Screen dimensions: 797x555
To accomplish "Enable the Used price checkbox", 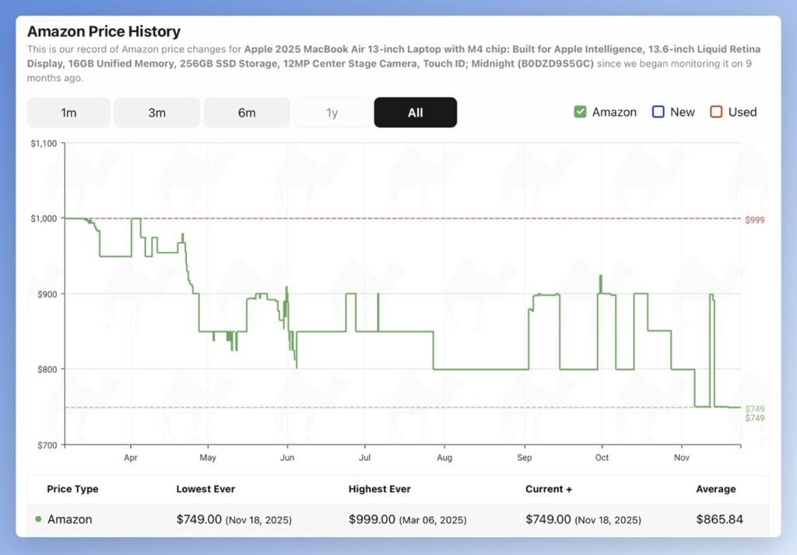I will (x=716, y=112).
